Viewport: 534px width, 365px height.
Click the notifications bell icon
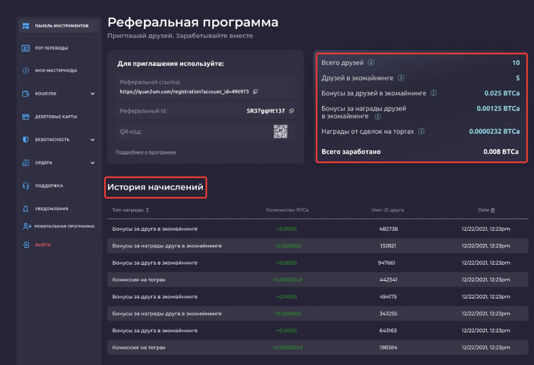(25, 209)
